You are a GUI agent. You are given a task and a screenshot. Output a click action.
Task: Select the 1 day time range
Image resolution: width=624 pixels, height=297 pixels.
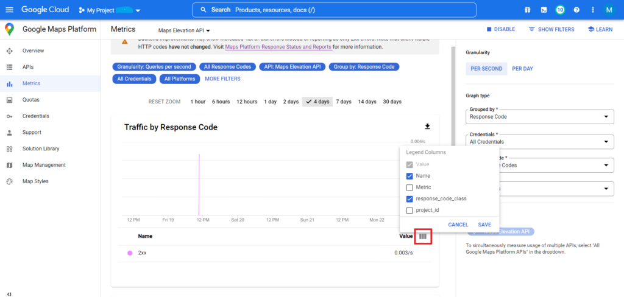click(x=270, y=102)
